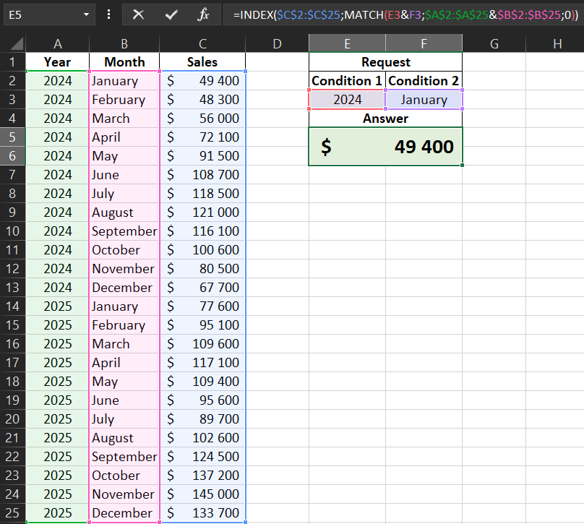Select column A header
584x524 pixels.
point(58,44)
